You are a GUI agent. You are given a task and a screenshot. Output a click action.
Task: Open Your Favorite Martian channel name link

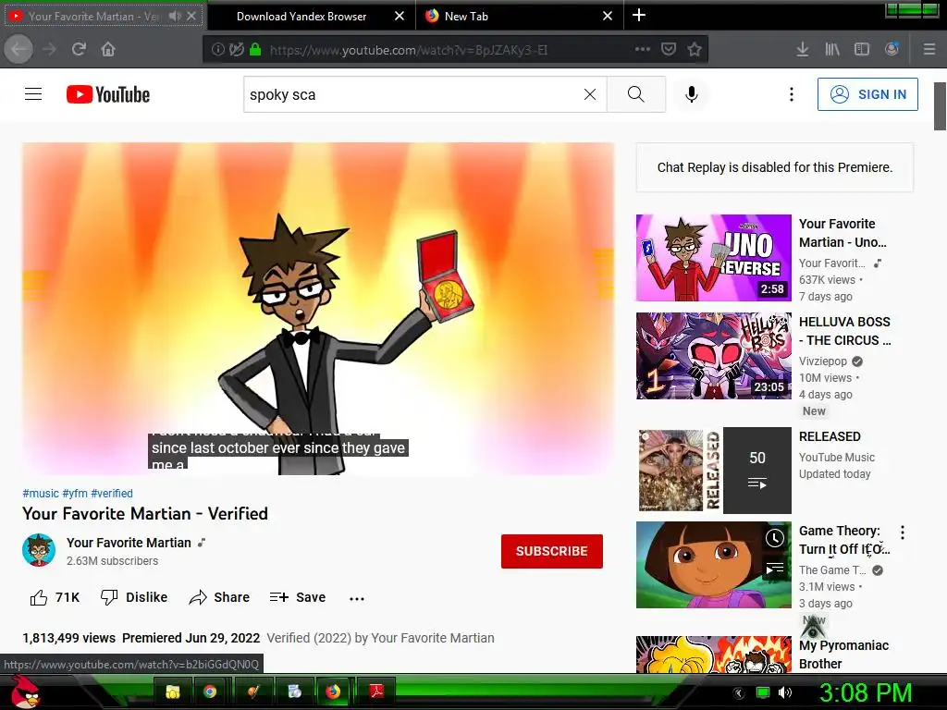click(129, 543)
